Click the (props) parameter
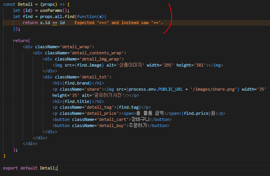This screenshot has height=176, width=270. 48,4
